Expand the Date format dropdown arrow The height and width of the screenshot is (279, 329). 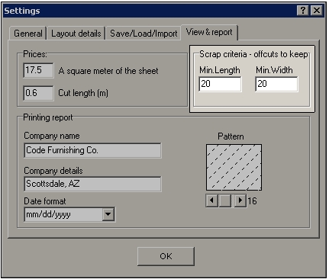[108, 214]
